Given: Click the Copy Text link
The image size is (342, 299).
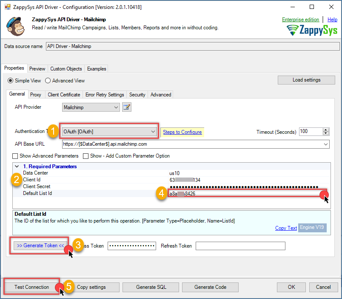Looking at the screenshot, I should pyautogui.click(x=286, y=228).
